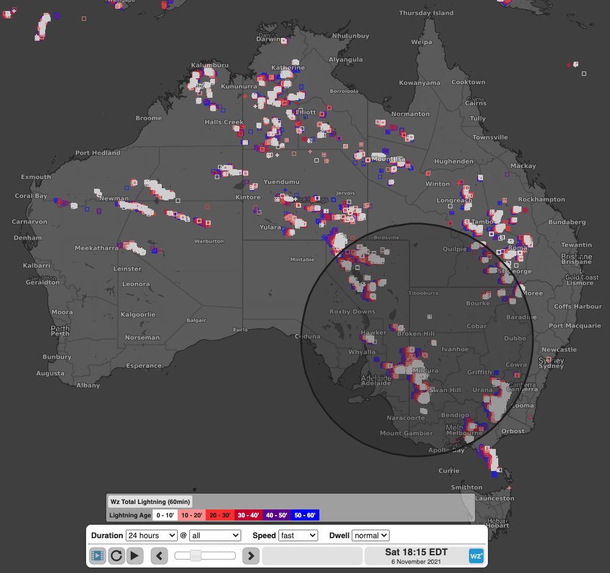Step back one frame with left arrow
Viewport: 610px width, 573px height.
[159, 556]
